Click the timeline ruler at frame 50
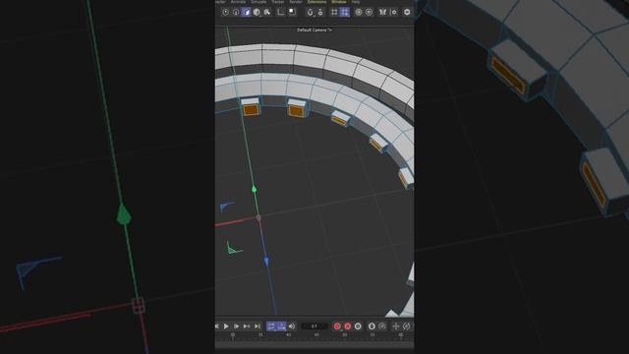 point(345,334)
